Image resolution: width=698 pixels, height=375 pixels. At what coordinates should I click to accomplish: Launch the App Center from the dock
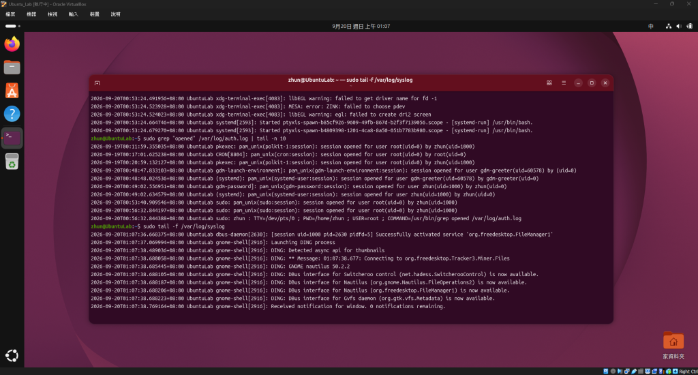pos(12,91)
